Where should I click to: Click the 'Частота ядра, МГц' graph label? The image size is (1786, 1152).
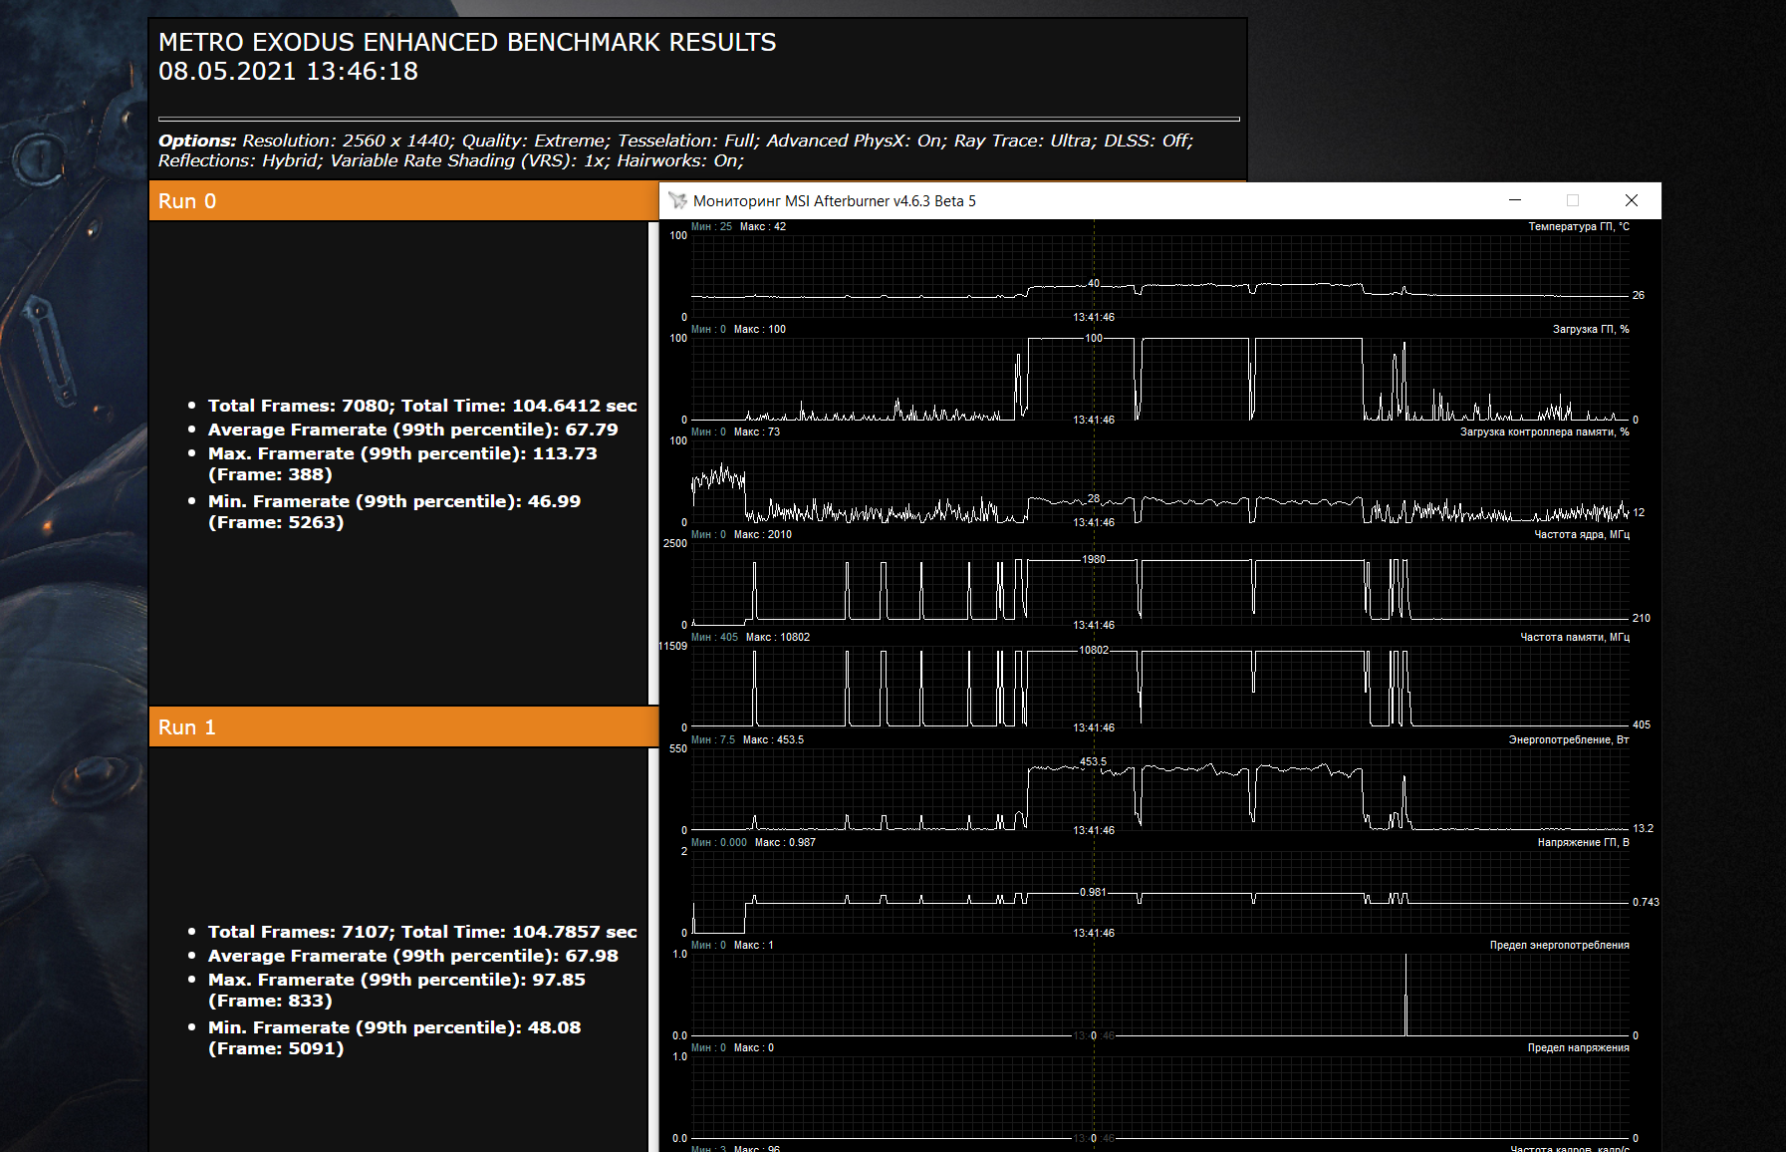click(1582, 534)
